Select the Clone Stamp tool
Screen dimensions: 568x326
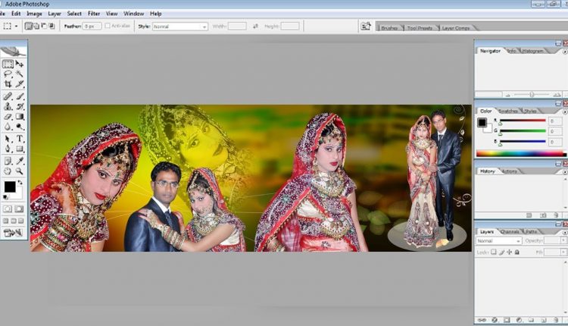[x=8, y=106]
